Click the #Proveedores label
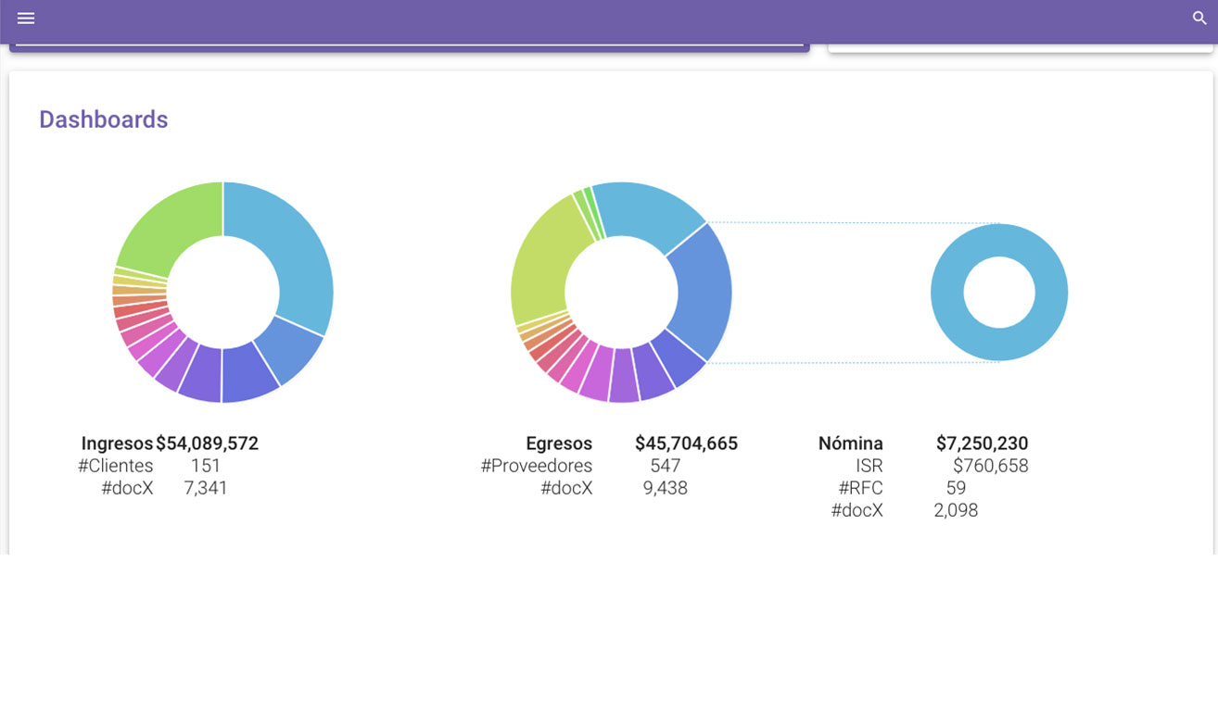The width and height of the screenshot is (1218, 725). click(537, 466)
